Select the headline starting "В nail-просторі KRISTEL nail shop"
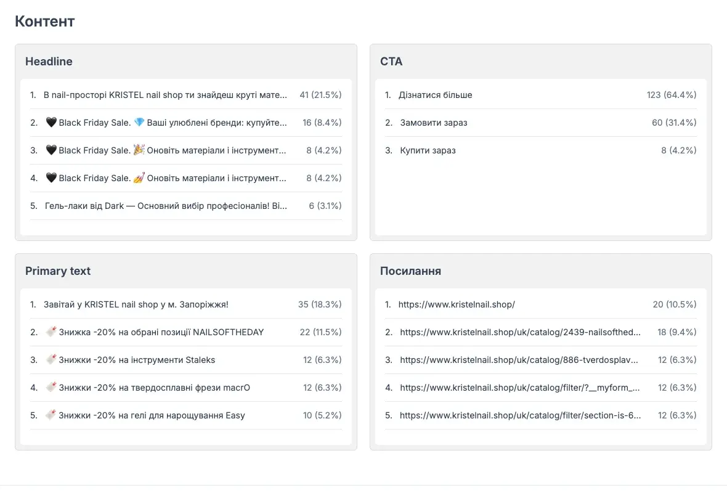727x493 pixels. click(165, 95)
